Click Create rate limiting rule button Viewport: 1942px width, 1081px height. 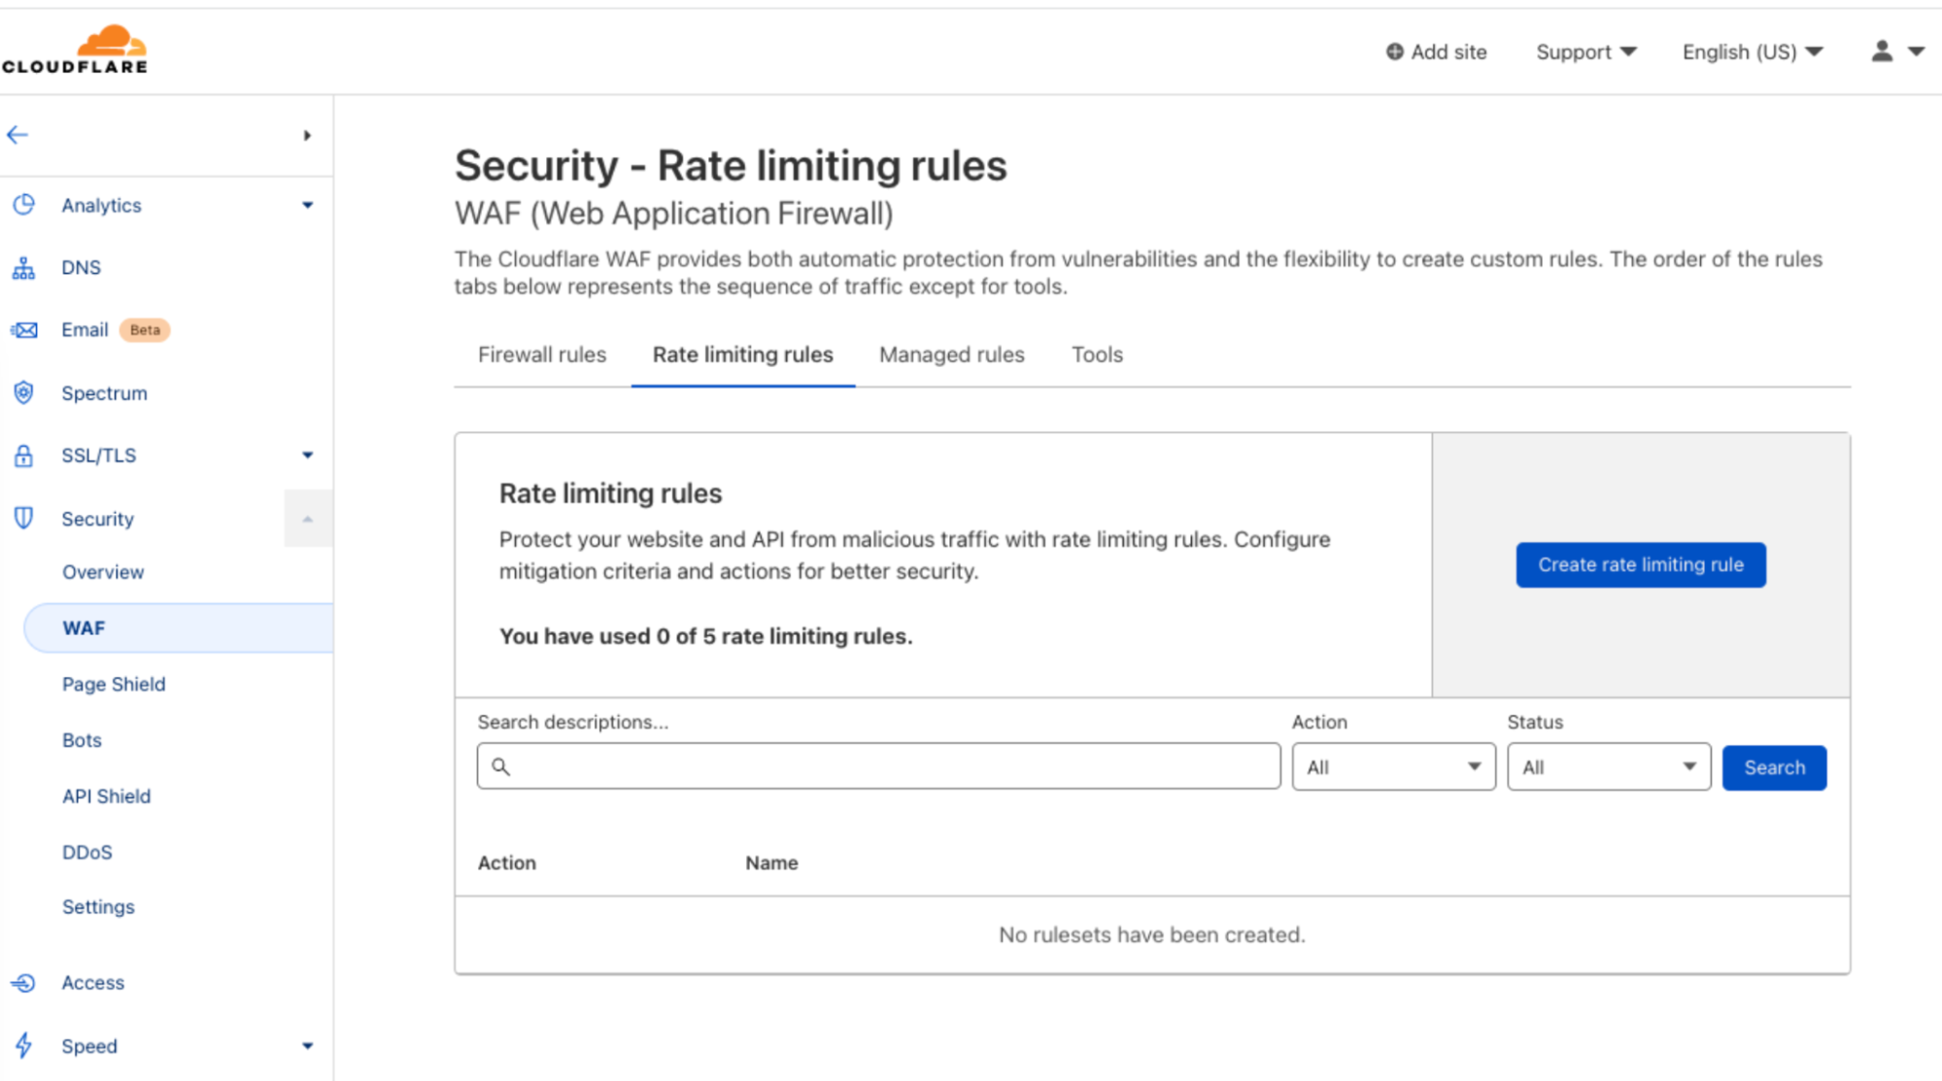(x=1640, y=564)
